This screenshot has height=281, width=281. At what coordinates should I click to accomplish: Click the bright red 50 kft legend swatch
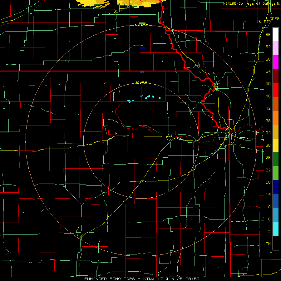pos(276,90)
